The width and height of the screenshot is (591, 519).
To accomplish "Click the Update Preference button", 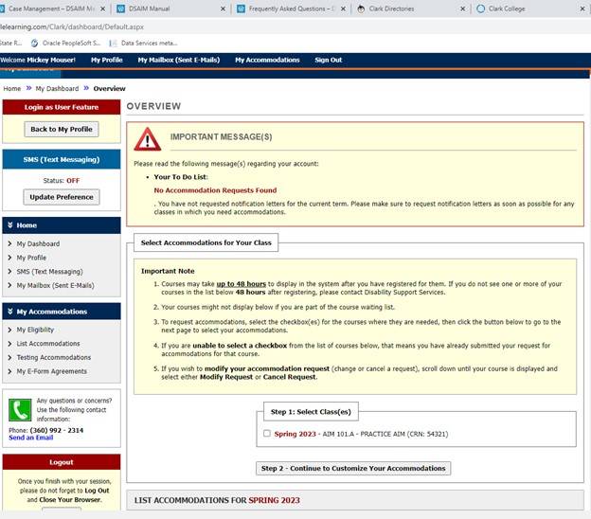I will pos(62,197).
